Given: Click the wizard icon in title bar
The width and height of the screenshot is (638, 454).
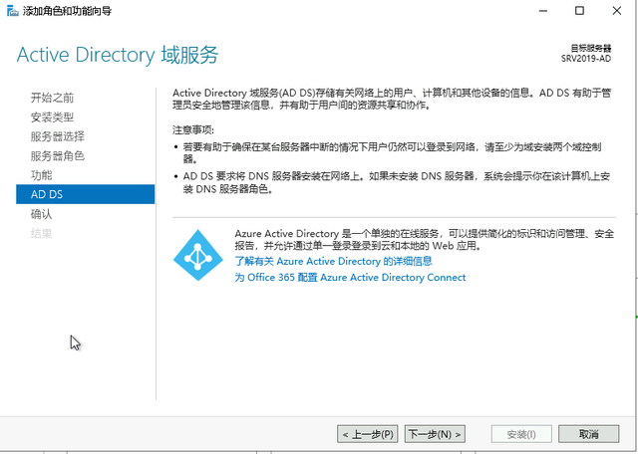Looking at the screenshot, I should 13,11.
